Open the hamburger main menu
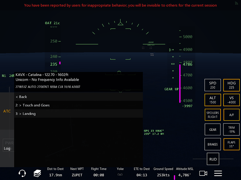The height and width of the screenshot is (180, 241). coord(218,173)
